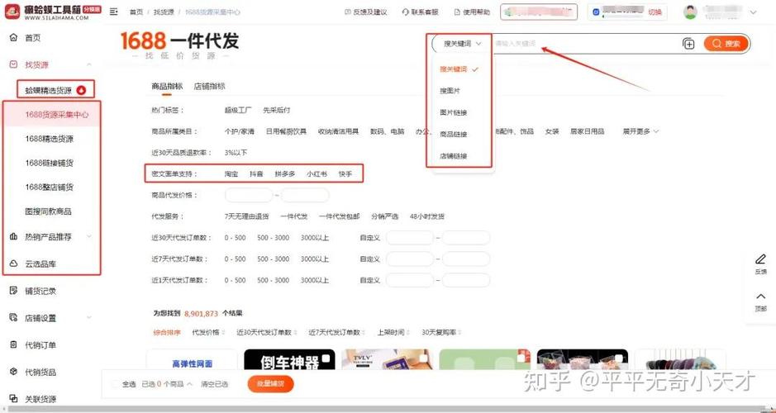Select 图片链接 in search type menu
This screenshot has height=413, width=776.
454,112
